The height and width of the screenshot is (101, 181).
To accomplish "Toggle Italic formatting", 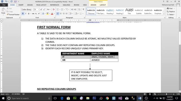I will pos(26,14).
